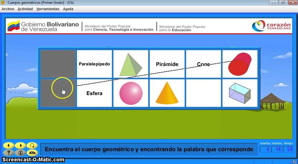Go to next activity with right arrow button
The image size is (298, 164).
pos(20,146)
